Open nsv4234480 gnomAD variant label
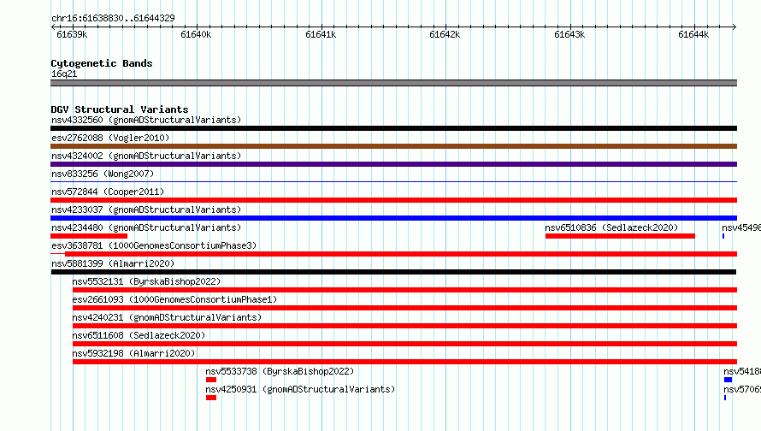The image size is (761, 431). [146, 227]
